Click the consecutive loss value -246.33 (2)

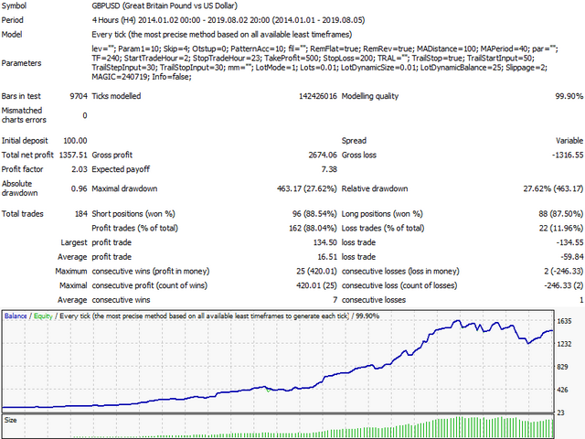click(563, 285)
